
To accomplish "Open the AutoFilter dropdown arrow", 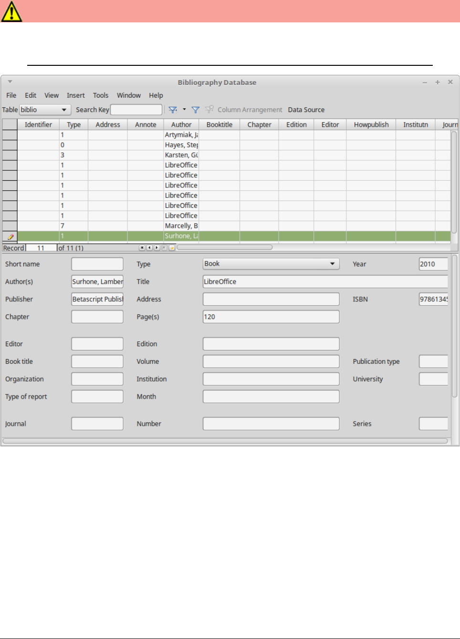I will coord(184,110).
